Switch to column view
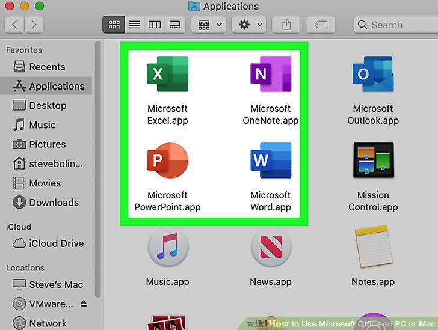Image resolution: width=438 pixels, height=330 pixels. [155, 25]
